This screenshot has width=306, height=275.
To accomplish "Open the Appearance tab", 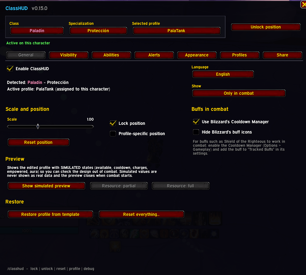I will [x=197, y=55].
